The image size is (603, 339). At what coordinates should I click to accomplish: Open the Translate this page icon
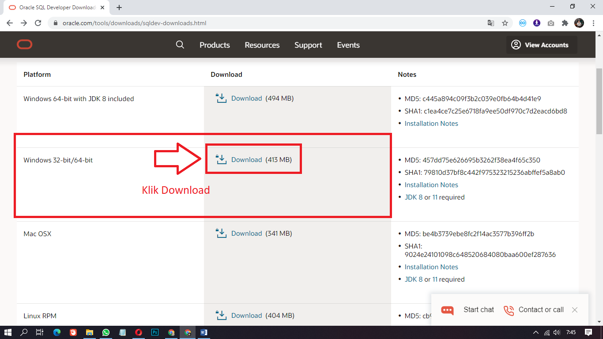click(491, 23)
